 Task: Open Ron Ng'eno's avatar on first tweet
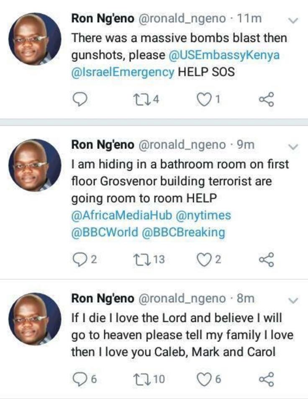click(x=35, y=39)
